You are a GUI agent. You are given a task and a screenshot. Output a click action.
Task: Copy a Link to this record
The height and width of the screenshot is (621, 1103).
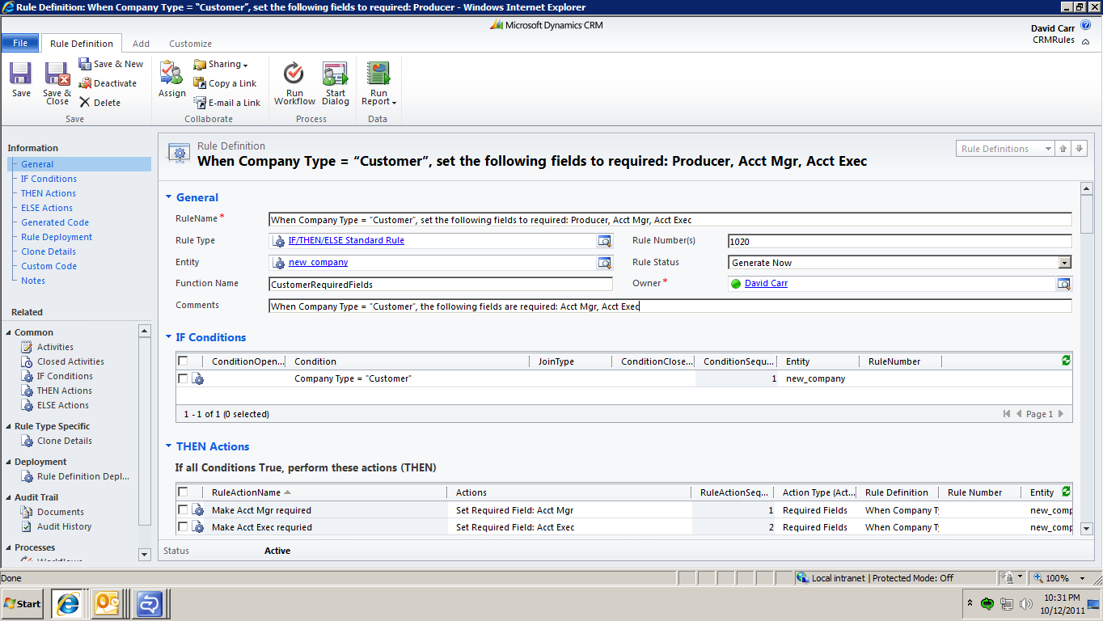click(226, 83)
